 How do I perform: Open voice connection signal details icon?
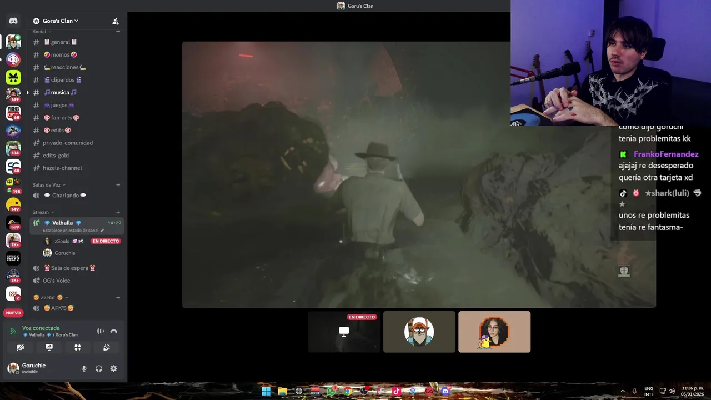[x=13, y=331]
